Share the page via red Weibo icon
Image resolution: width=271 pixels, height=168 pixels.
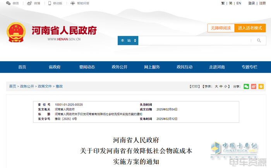pos(254,86)
